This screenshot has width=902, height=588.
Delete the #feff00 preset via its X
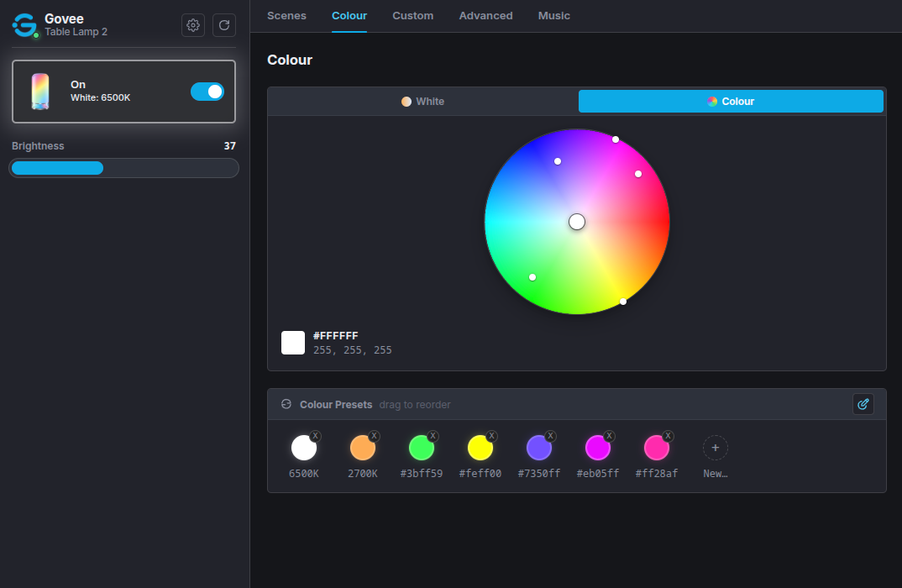[x=492, y=435]
